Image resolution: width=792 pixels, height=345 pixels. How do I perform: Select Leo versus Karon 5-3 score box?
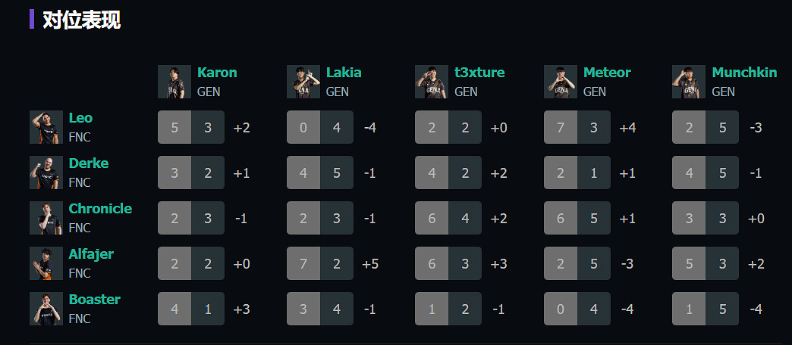(191, 127)
